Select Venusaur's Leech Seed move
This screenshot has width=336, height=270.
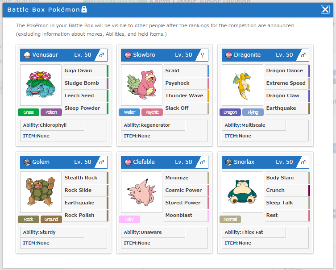tap(86, 96)
